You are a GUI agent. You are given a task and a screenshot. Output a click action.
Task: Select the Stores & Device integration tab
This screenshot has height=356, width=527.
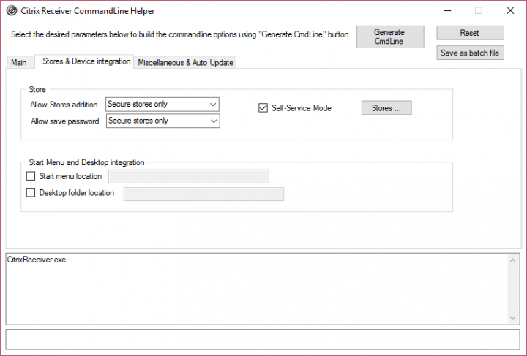[x=86, y=61]
